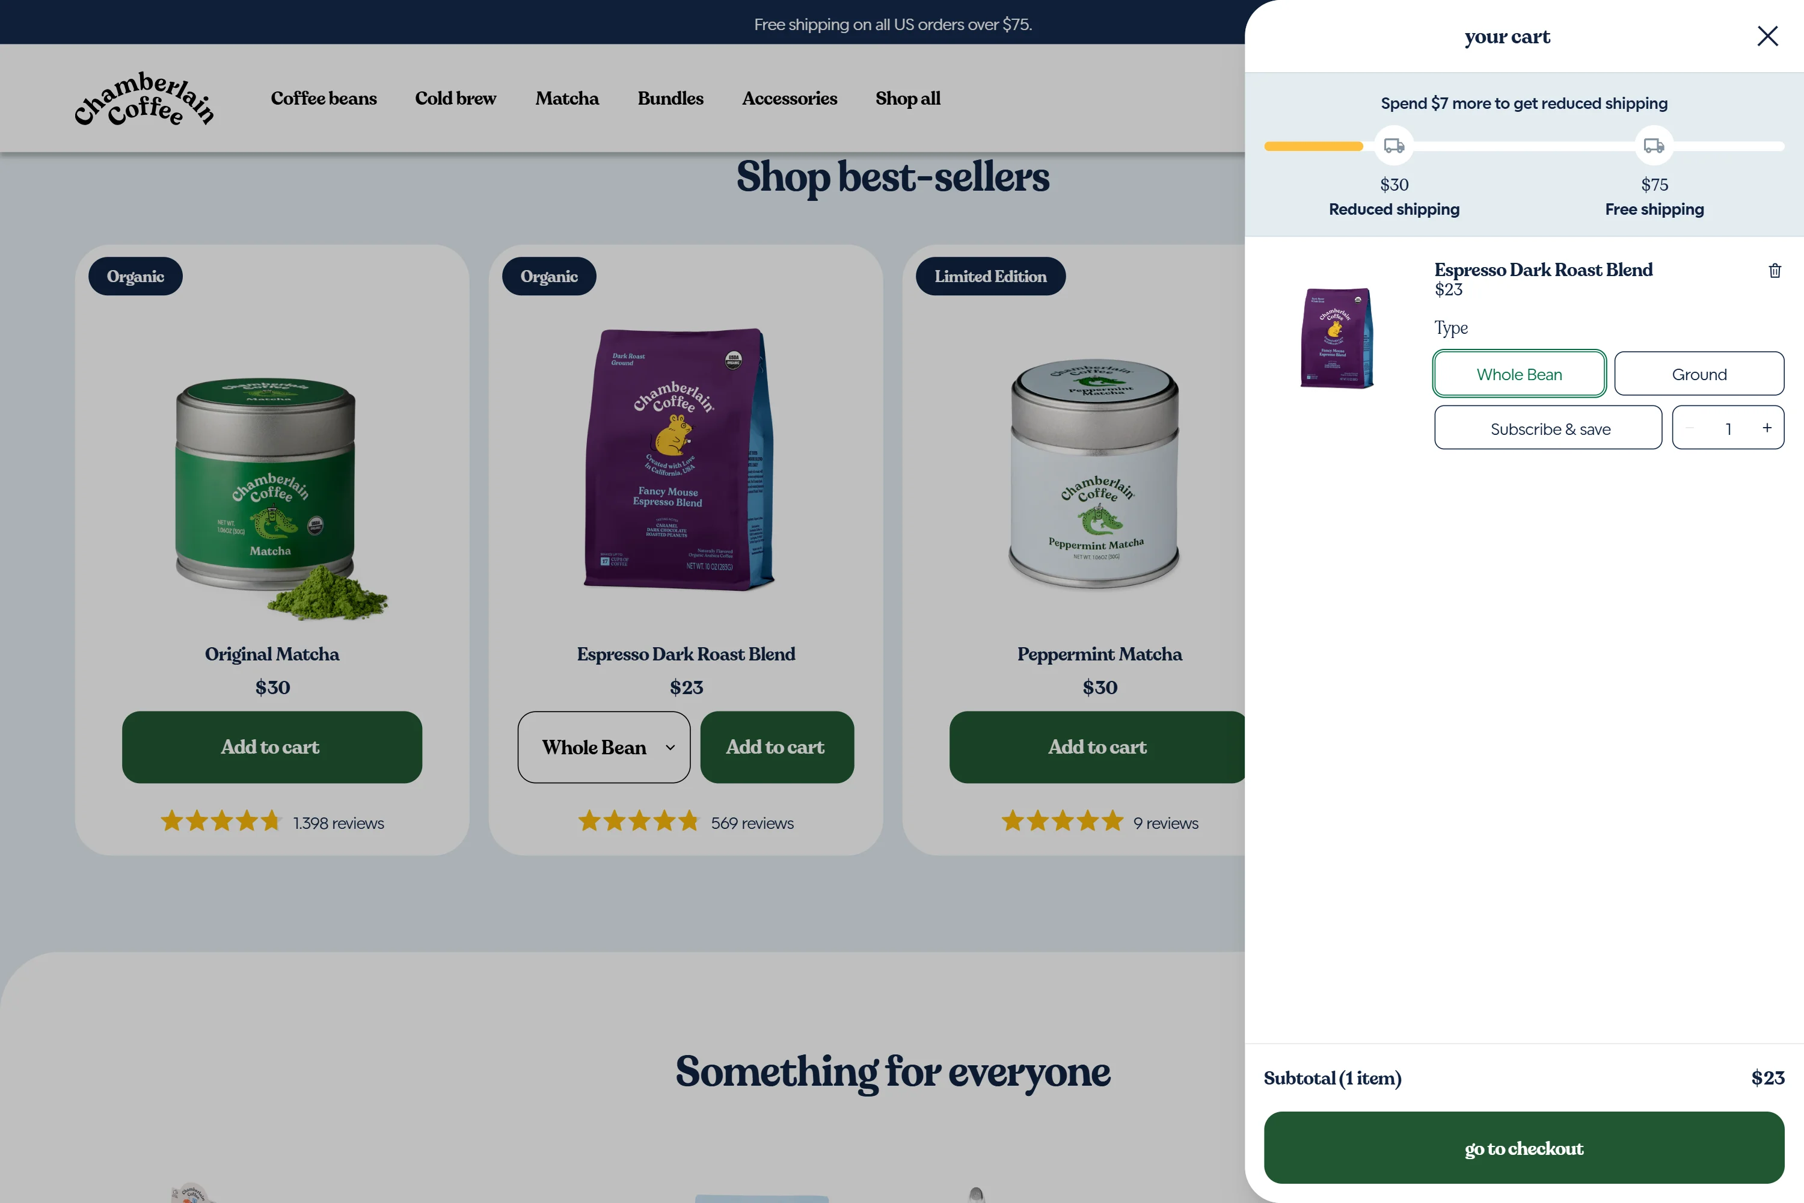Add Original Matcha to cart

coord(272,747)
